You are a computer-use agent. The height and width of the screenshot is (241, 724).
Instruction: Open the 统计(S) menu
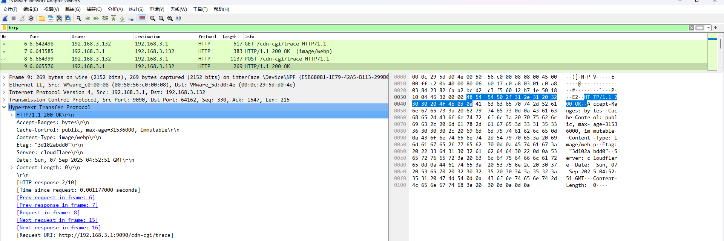click(136, 9)
